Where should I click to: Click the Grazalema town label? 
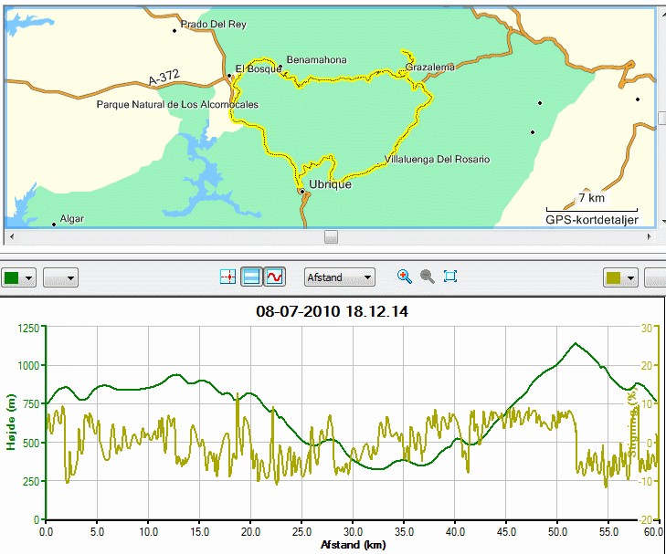coord(430,67)
